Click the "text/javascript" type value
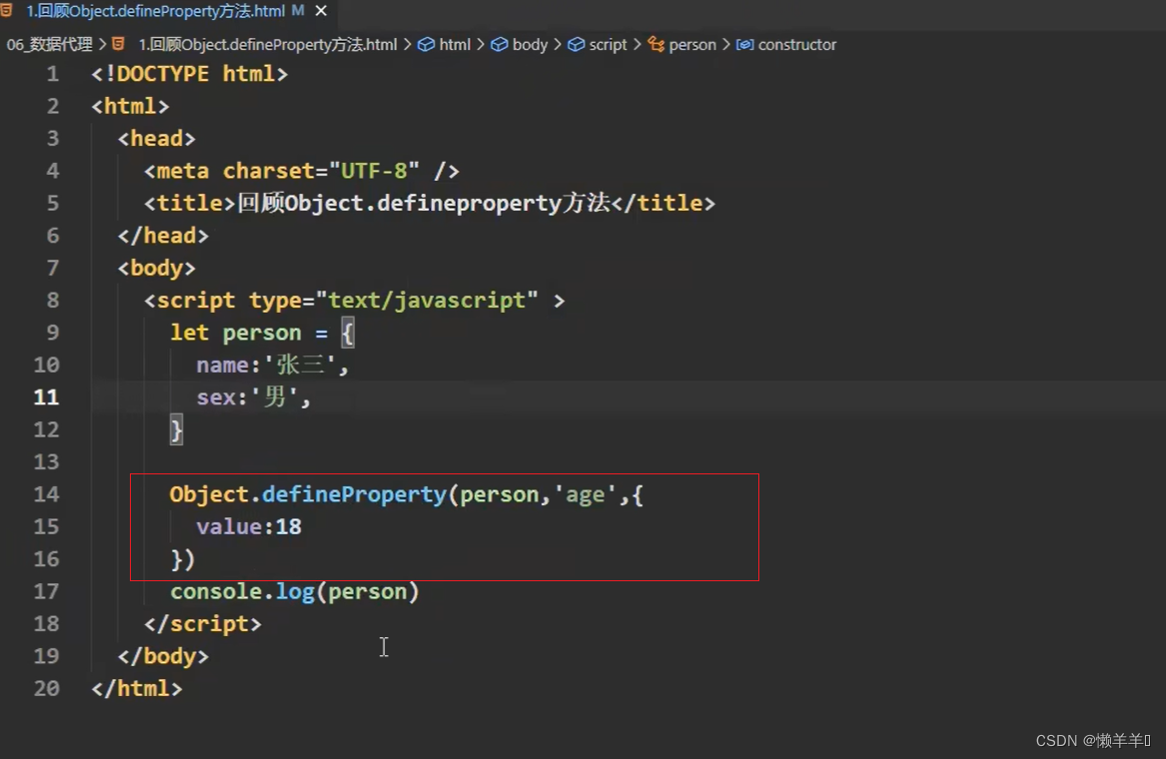1166x759 pixels. click(x=427, y=301)
